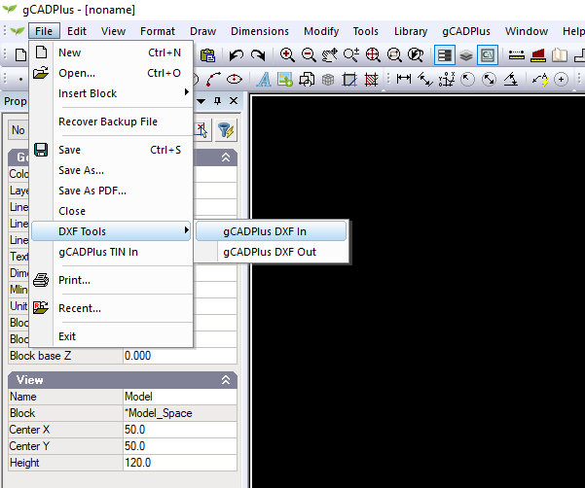Choose gCADPlus DXF In

click(x=272, y=231)
